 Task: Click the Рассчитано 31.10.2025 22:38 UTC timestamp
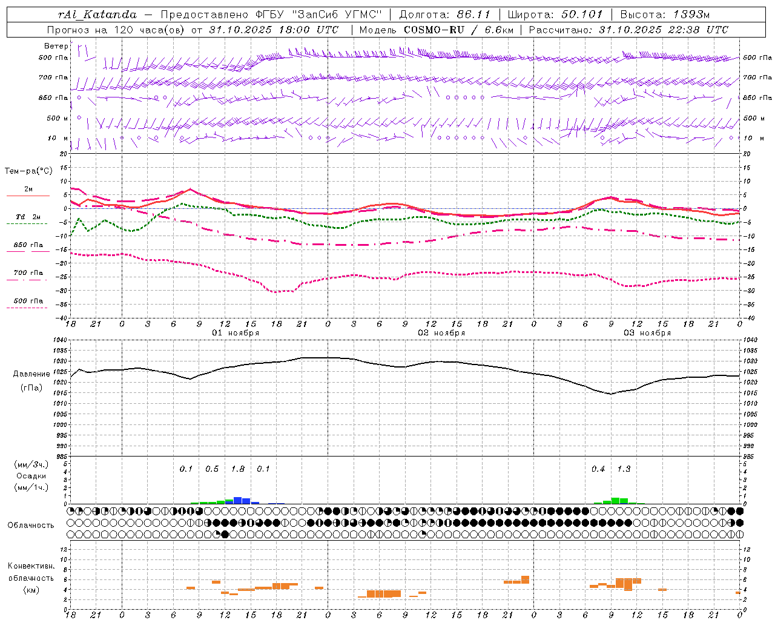[x=628, y=30]
